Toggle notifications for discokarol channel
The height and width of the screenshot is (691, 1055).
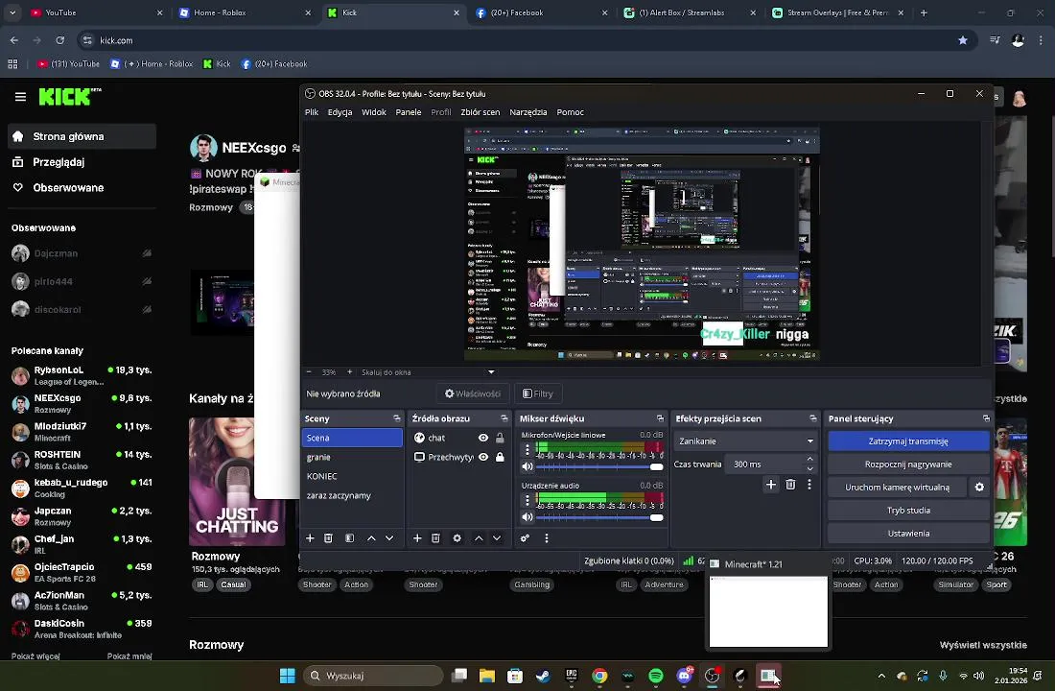(147, 310)
